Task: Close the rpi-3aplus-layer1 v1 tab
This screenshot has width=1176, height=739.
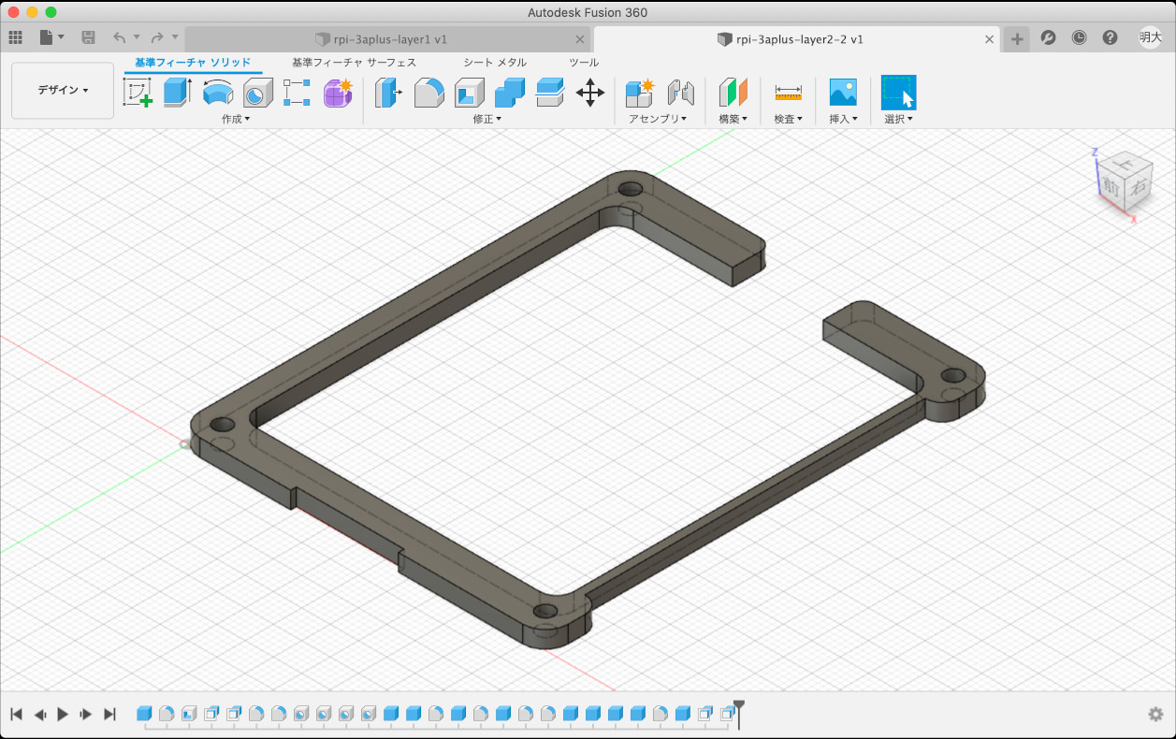Action: click(x=580, y=39)
